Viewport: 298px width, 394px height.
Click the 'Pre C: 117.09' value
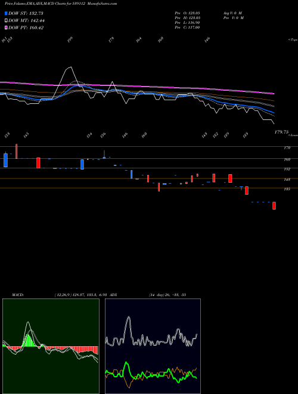click(x=187, y=27)
